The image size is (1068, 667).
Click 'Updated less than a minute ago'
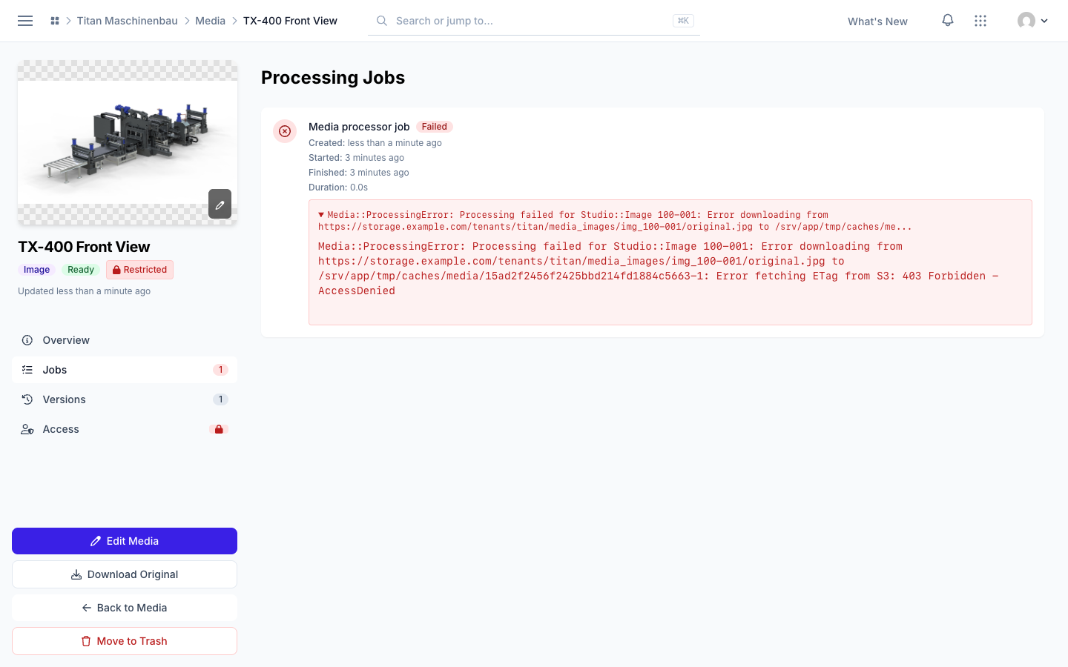point(84,291)
